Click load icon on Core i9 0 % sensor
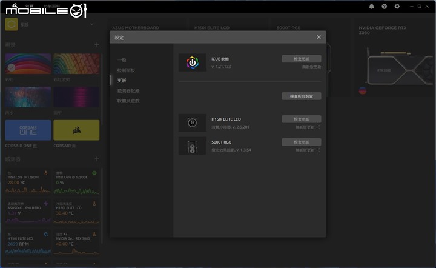Viewport: 436px width, 268px height. [94, 173]
